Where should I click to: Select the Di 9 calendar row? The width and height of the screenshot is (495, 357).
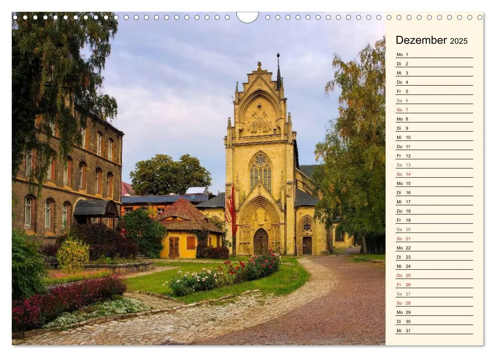434,128
